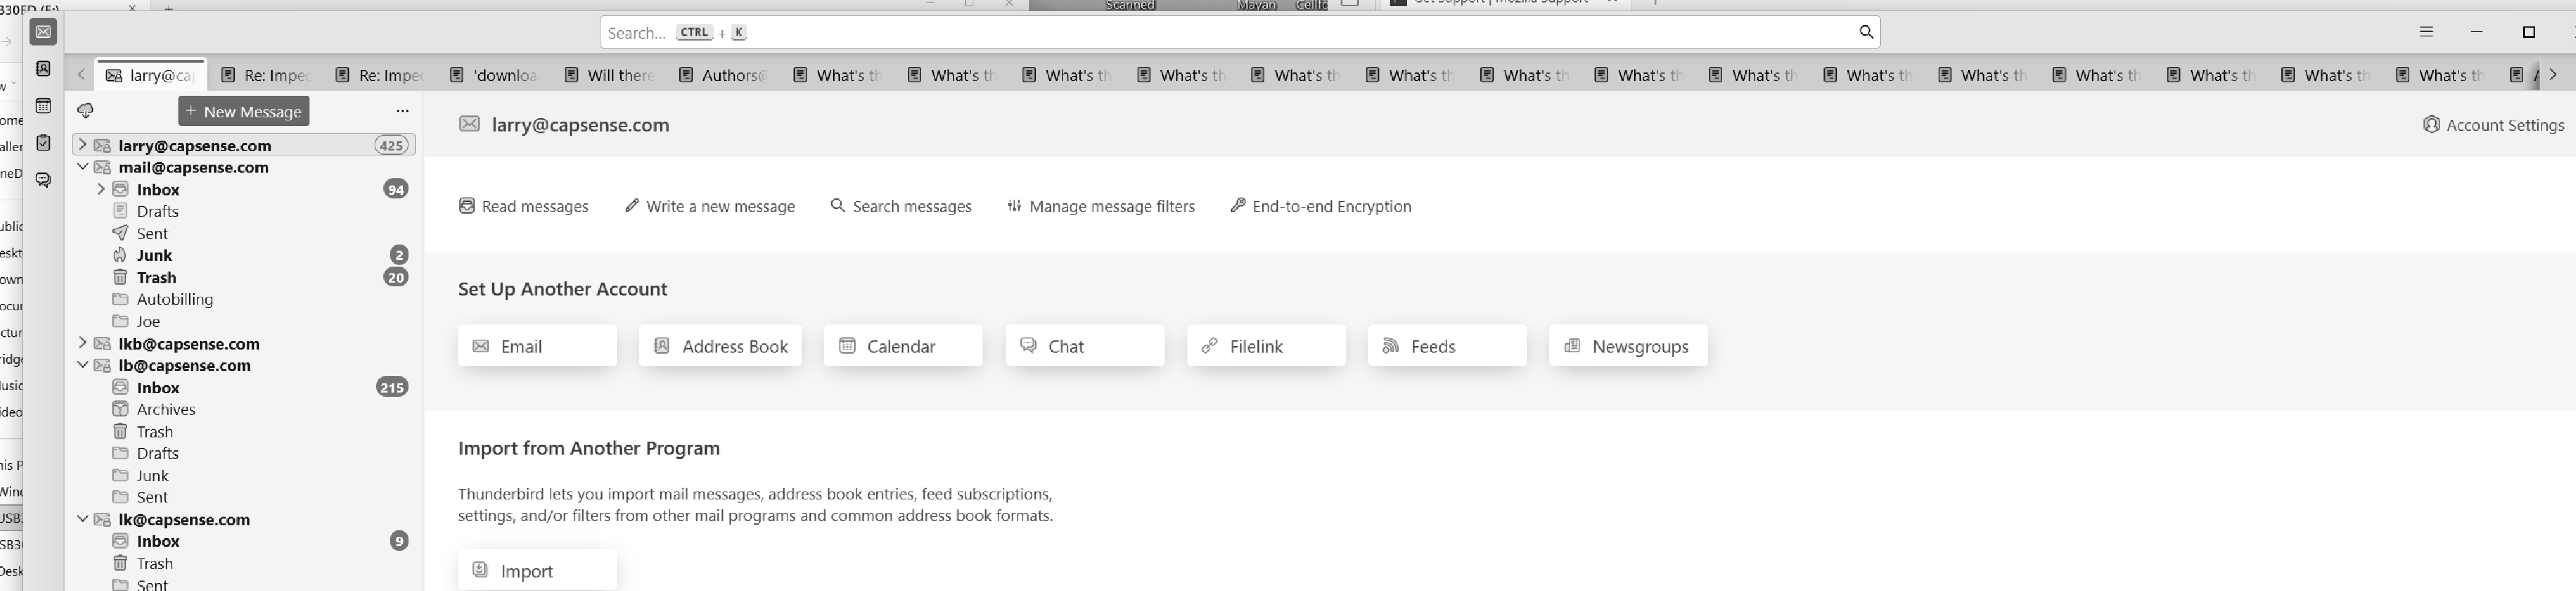Switch to the Calendar space in sidebar
This screenshot has height=591, width=2576.
pos(43,106)
